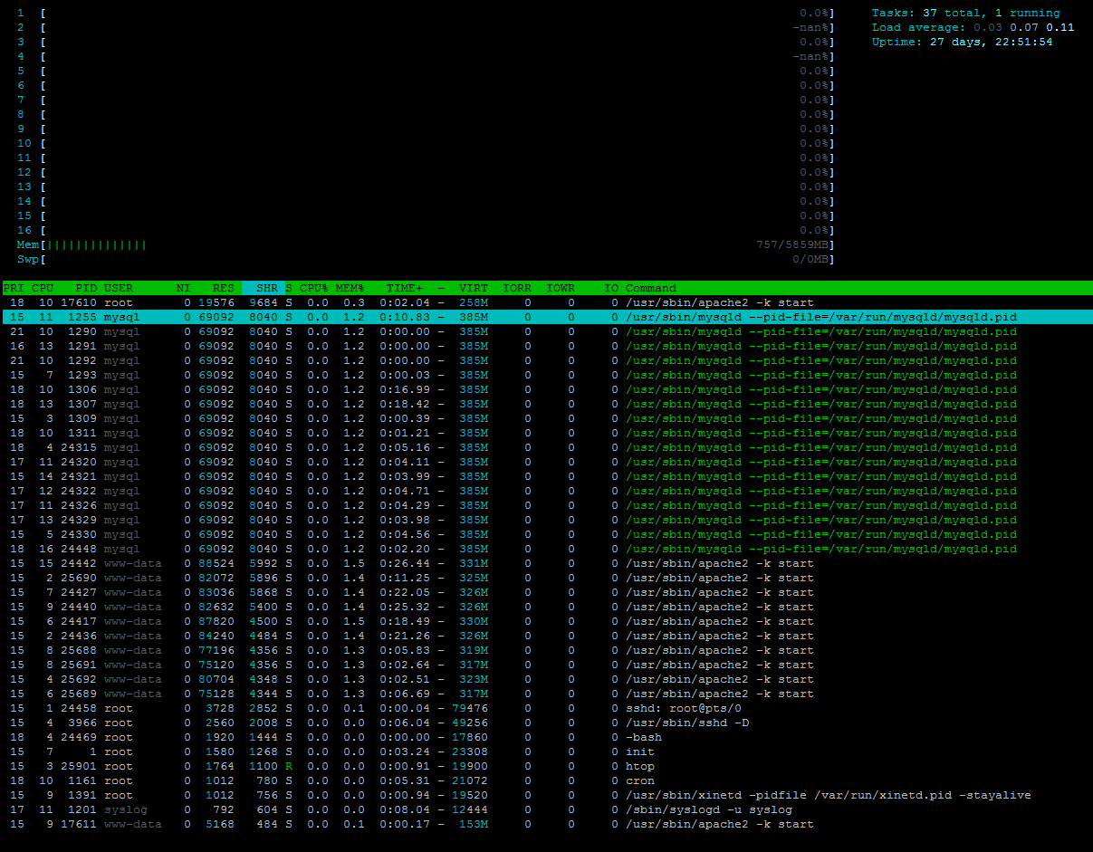This screenshot has width=1093, height=852.
Task: Select the running 'htop' process row
Action: 546,766
